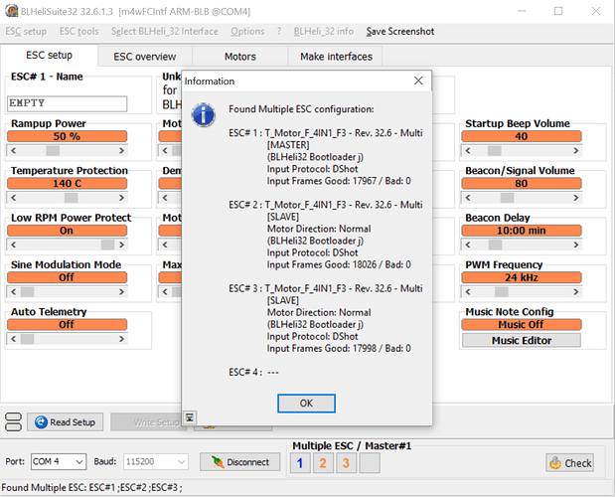
Task: Open the ESC setup menu
Action: tap(26, 32)
